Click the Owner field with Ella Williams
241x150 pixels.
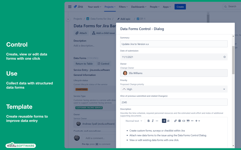pyautogui.click(x=174, y=73)
